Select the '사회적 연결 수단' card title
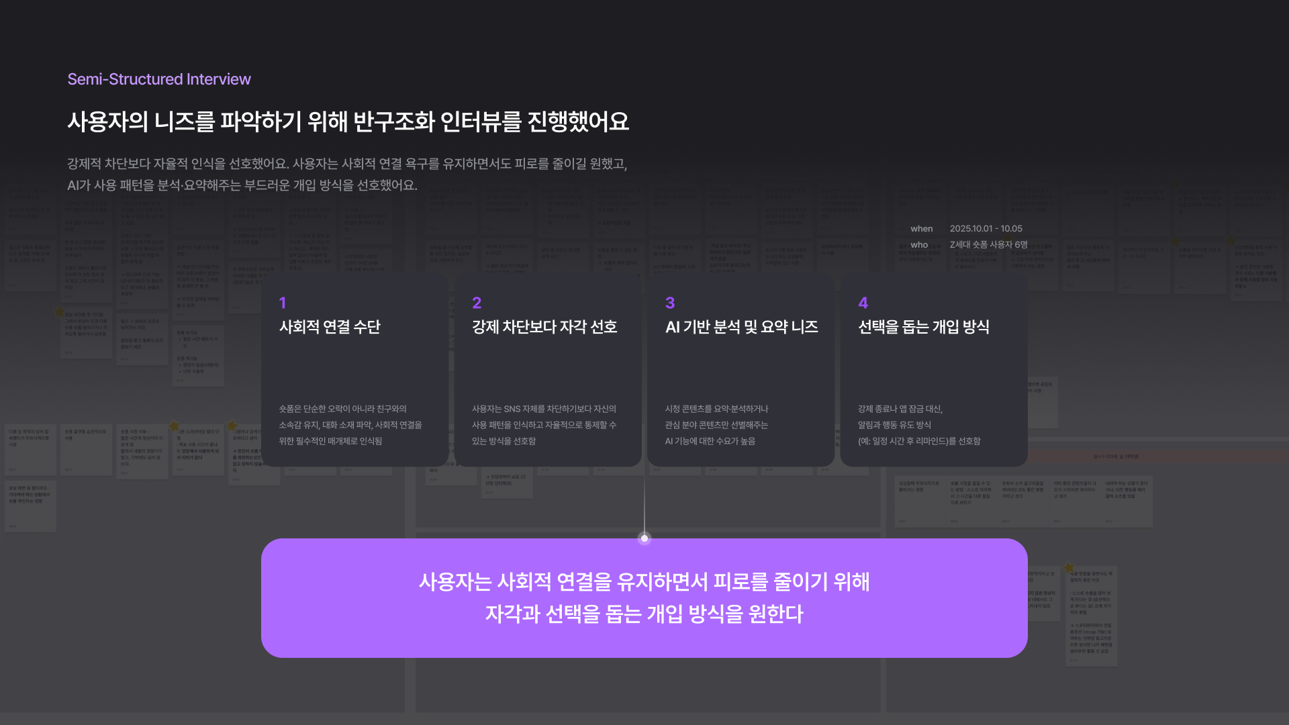The height and width of the screenshot is (725, 1289). tap(330, 327)
